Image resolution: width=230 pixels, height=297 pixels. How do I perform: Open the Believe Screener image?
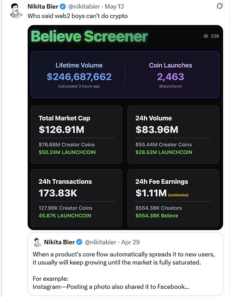pos(125,127)
